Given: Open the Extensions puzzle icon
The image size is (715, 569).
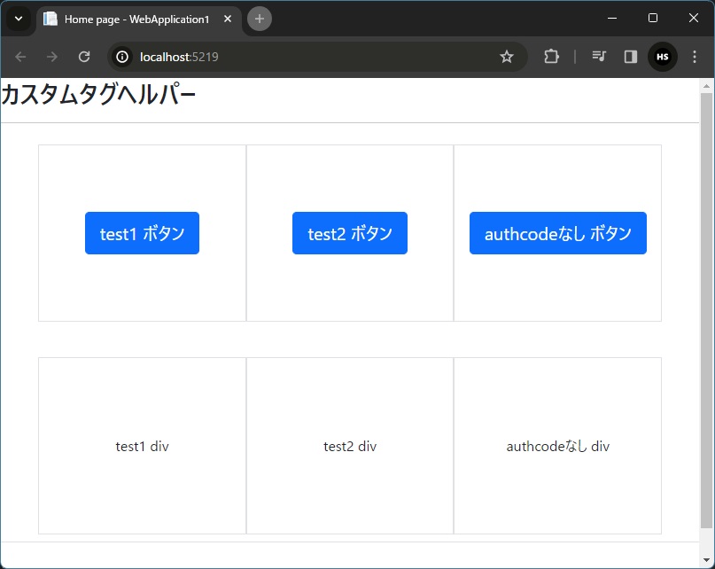Looking at the screenshot, I should click(551, 57).
